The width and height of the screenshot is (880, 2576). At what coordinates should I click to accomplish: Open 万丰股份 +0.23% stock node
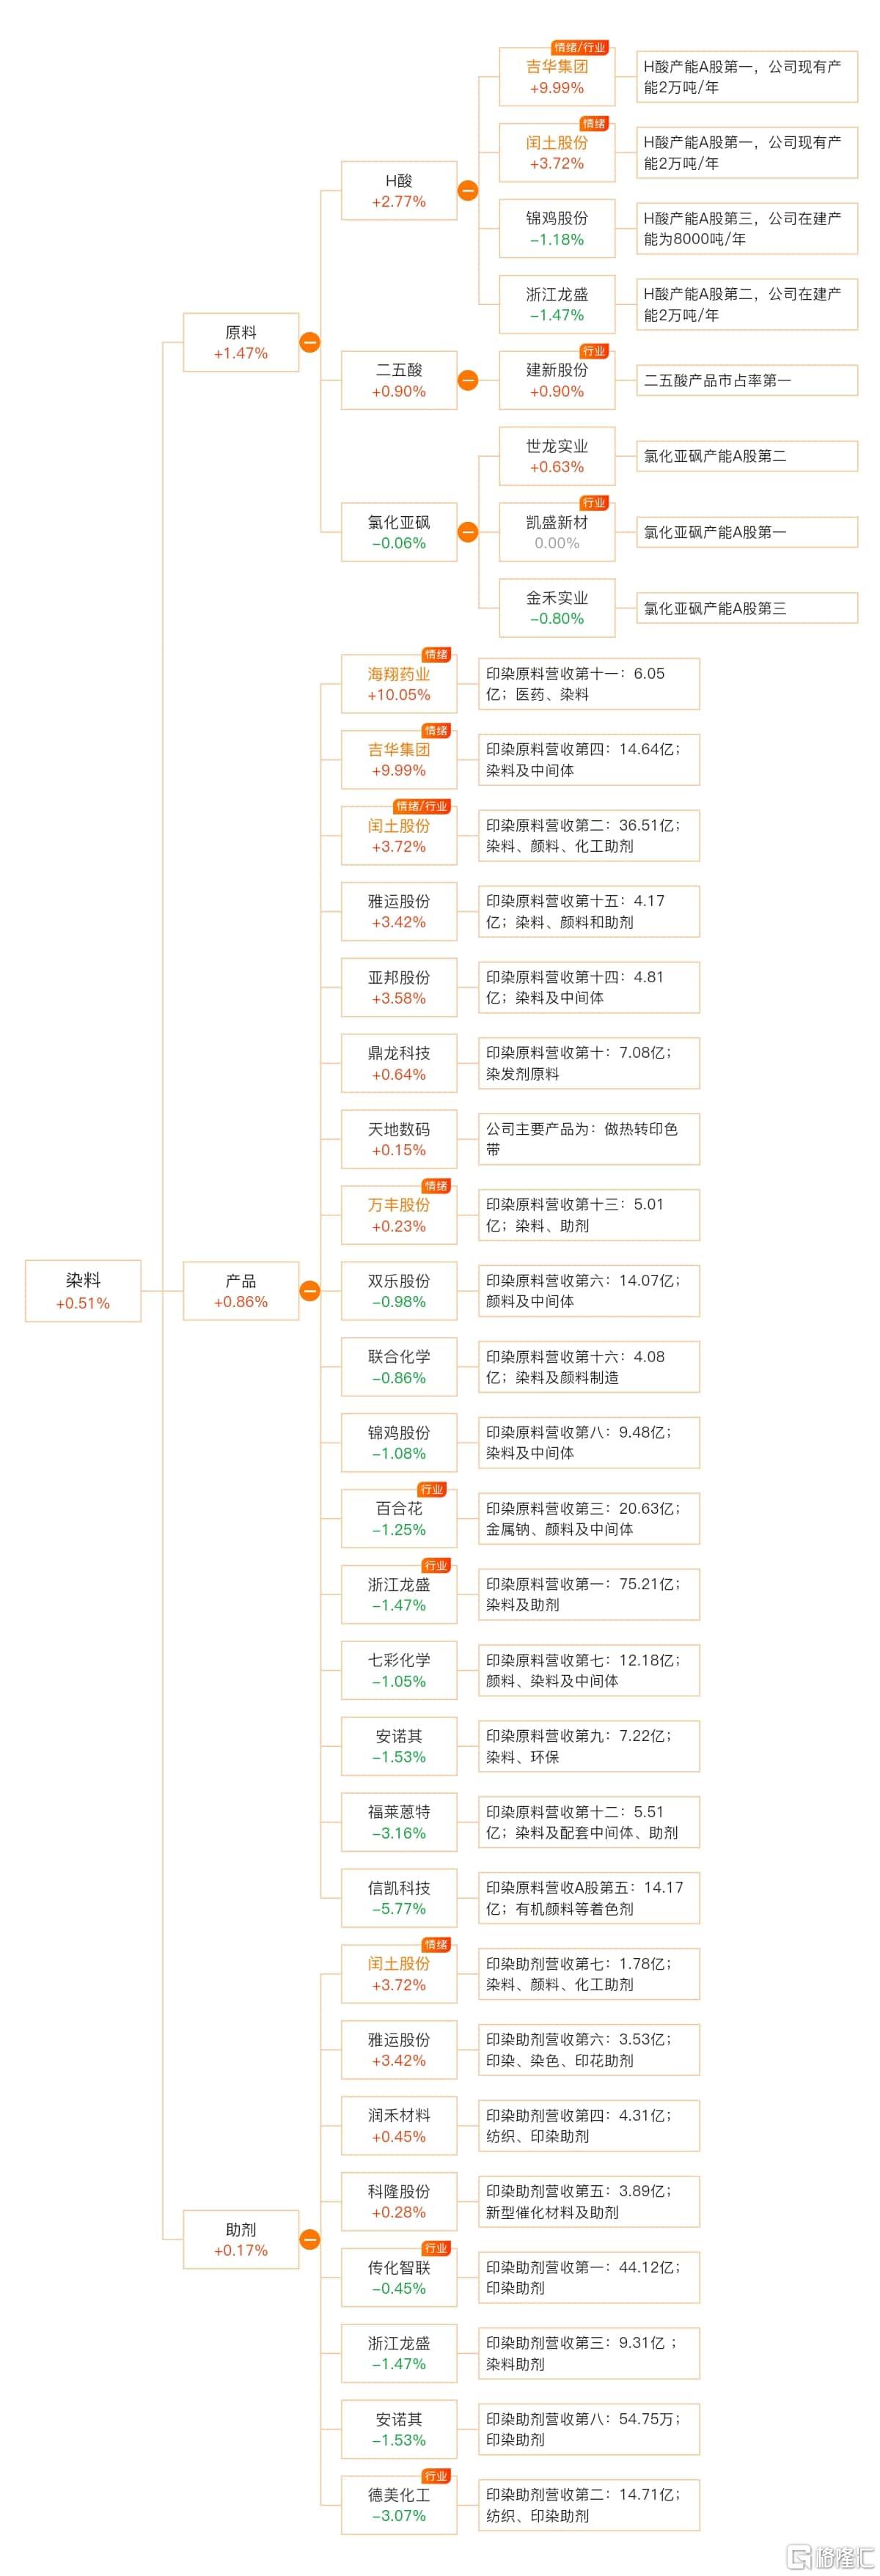[399, 1215]
